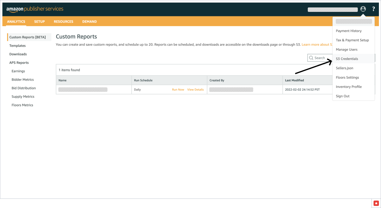Open the DEMAND tab
Image resolution: width=381 pixels, height=208 pixels.
[x=89, y=21]
